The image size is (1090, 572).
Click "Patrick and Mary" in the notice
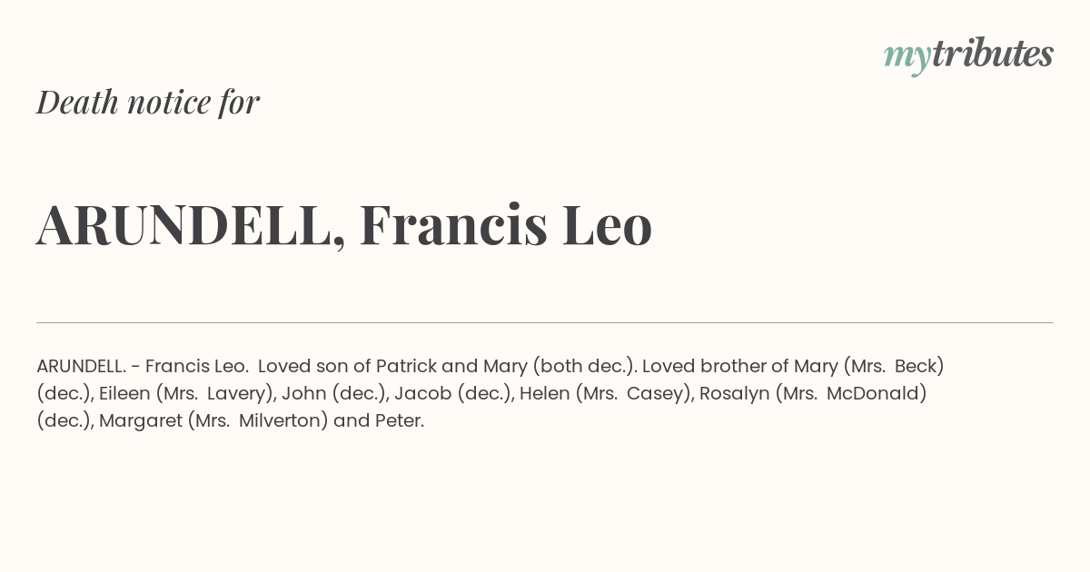point(451,367)
